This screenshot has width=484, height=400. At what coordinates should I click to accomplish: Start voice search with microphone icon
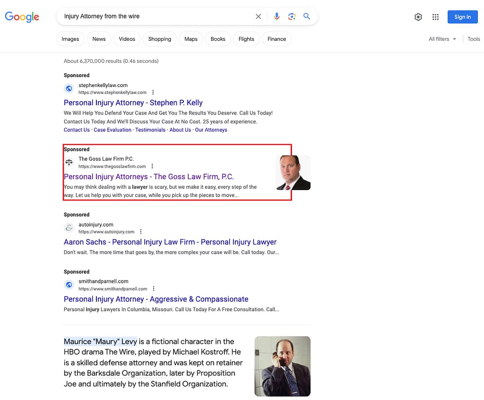pos(277,17)
